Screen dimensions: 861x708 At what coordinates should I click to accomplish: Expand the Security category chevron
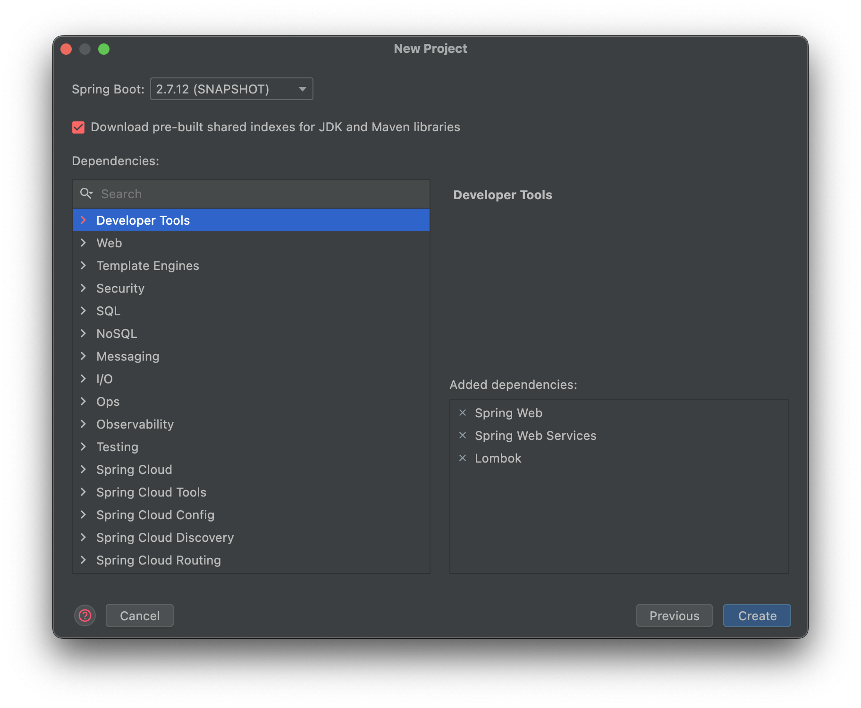coord(84,288)
